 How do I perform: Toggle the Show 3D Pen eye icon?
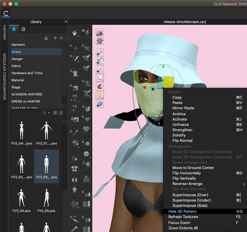pos(100,61)
